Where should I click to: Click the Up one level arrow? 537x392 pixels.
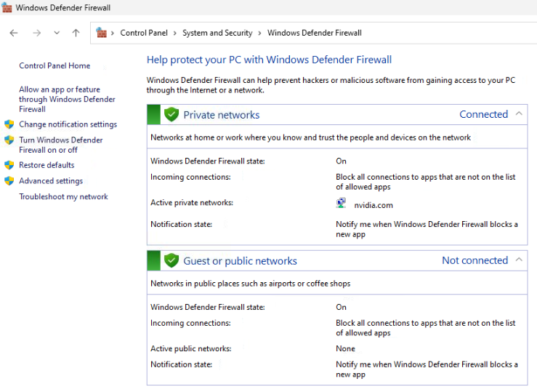(76, 33)
